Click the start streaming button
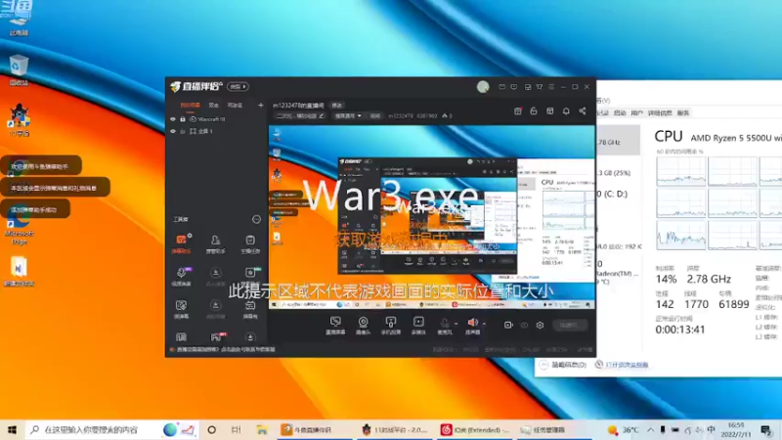The width and height of the screenshot is (782, 440). coord(570,326)
